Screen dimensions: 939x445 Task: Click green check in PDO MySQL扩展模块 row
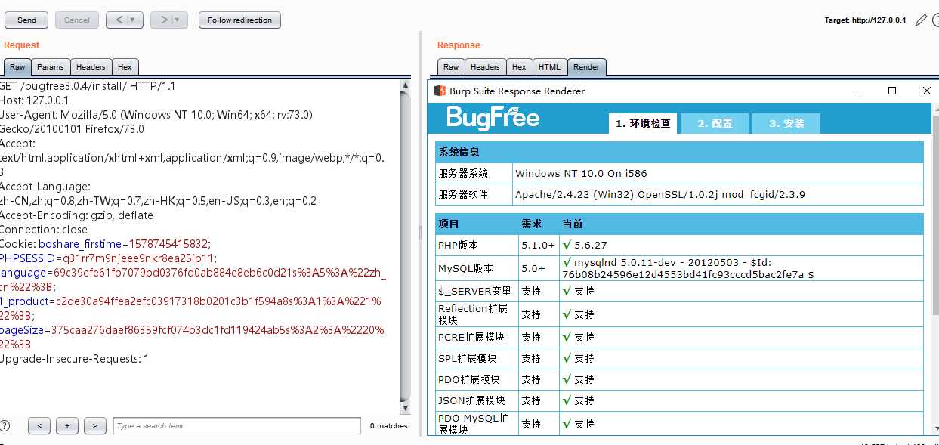pos(567,424)
